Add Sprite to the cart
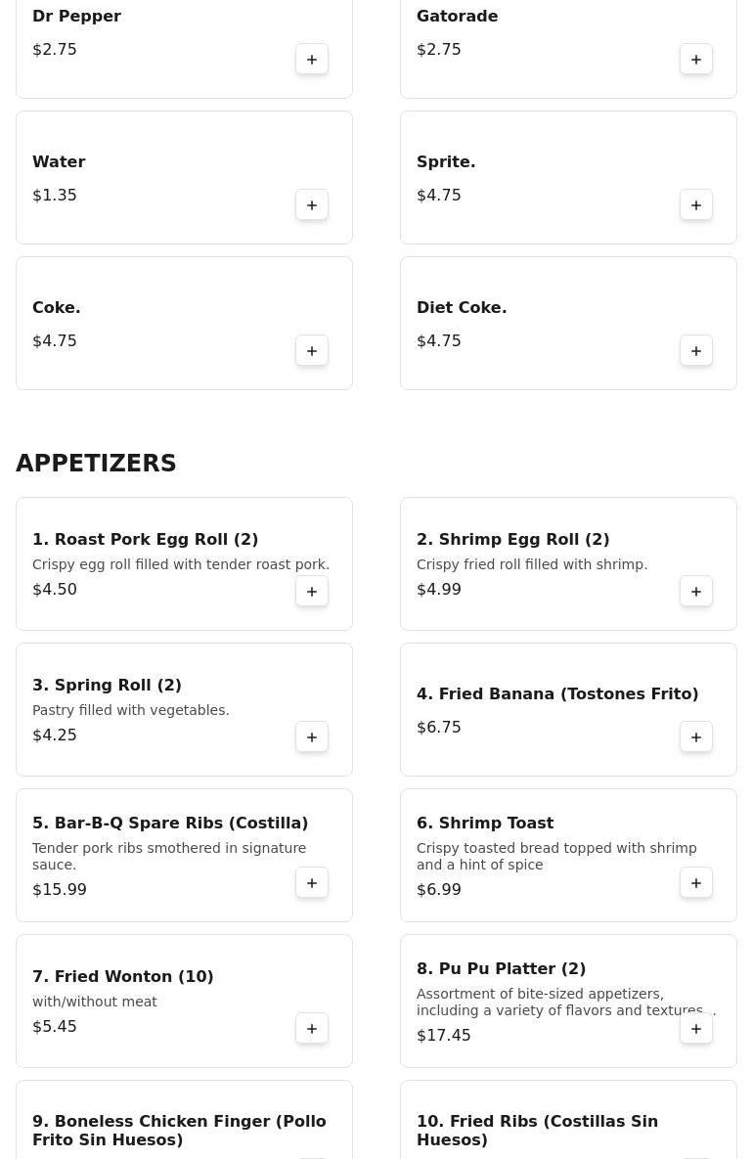 (x=696, y=205)
